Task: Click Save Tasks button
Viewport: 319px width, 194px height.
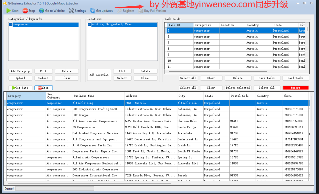Action: [267, 78]
